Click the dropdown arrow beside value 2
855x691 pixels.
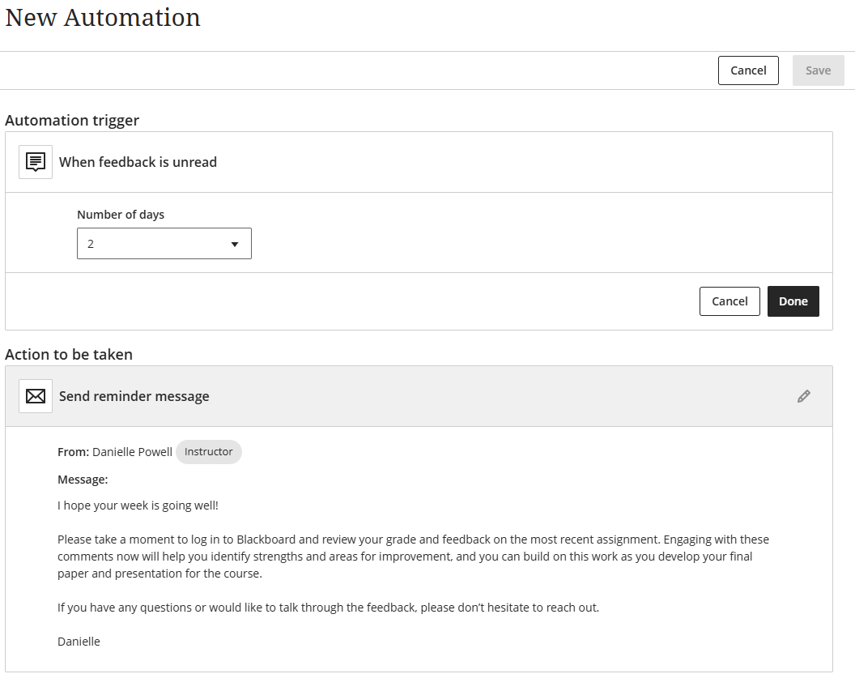(x=235, y=244)
